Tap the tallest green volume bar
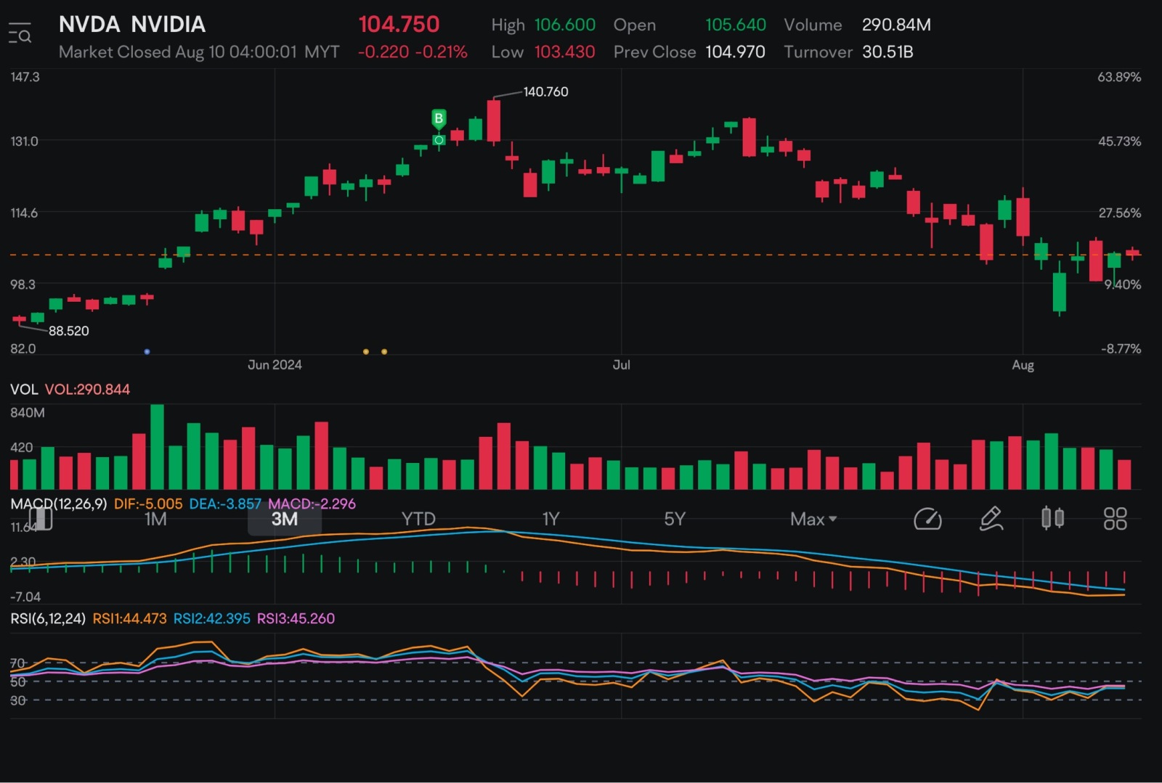The image size is (1162, 783). (157, 447)
